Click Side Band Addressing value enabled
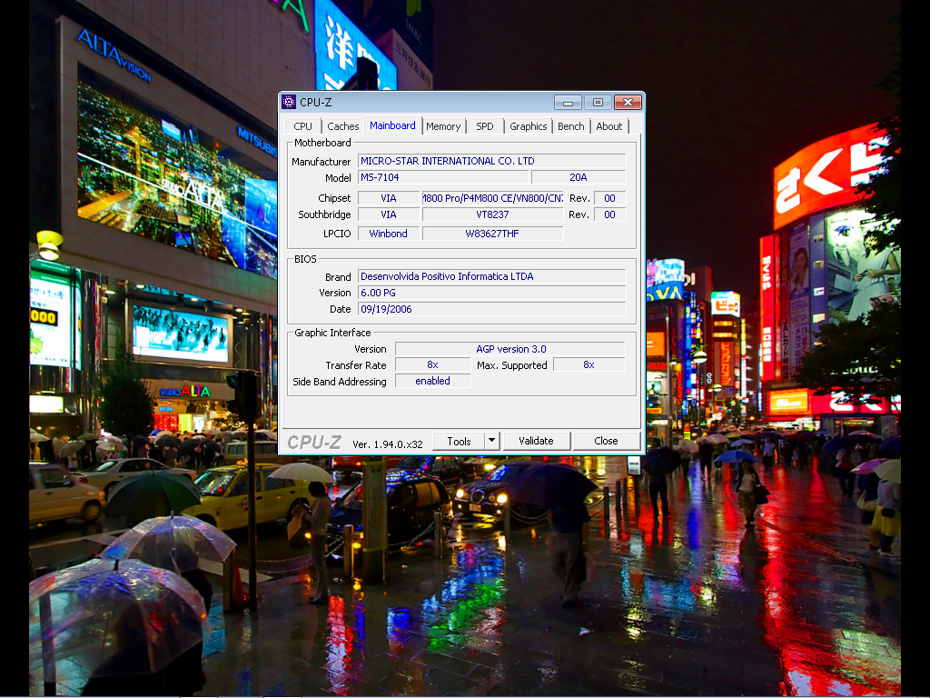This screenshot has width=930, height=698. point(432,381)
